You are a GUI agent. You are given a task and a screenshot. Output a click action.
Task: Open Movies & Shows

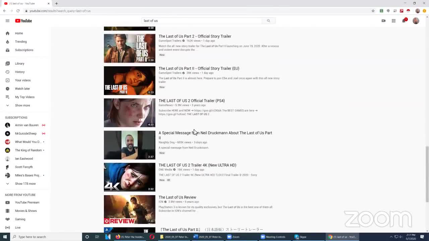[25, 211]
